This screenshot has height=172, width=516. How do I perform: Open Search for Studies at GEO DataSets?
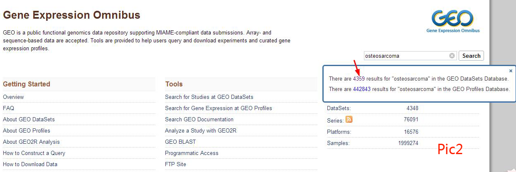click(x=209, y=97)
